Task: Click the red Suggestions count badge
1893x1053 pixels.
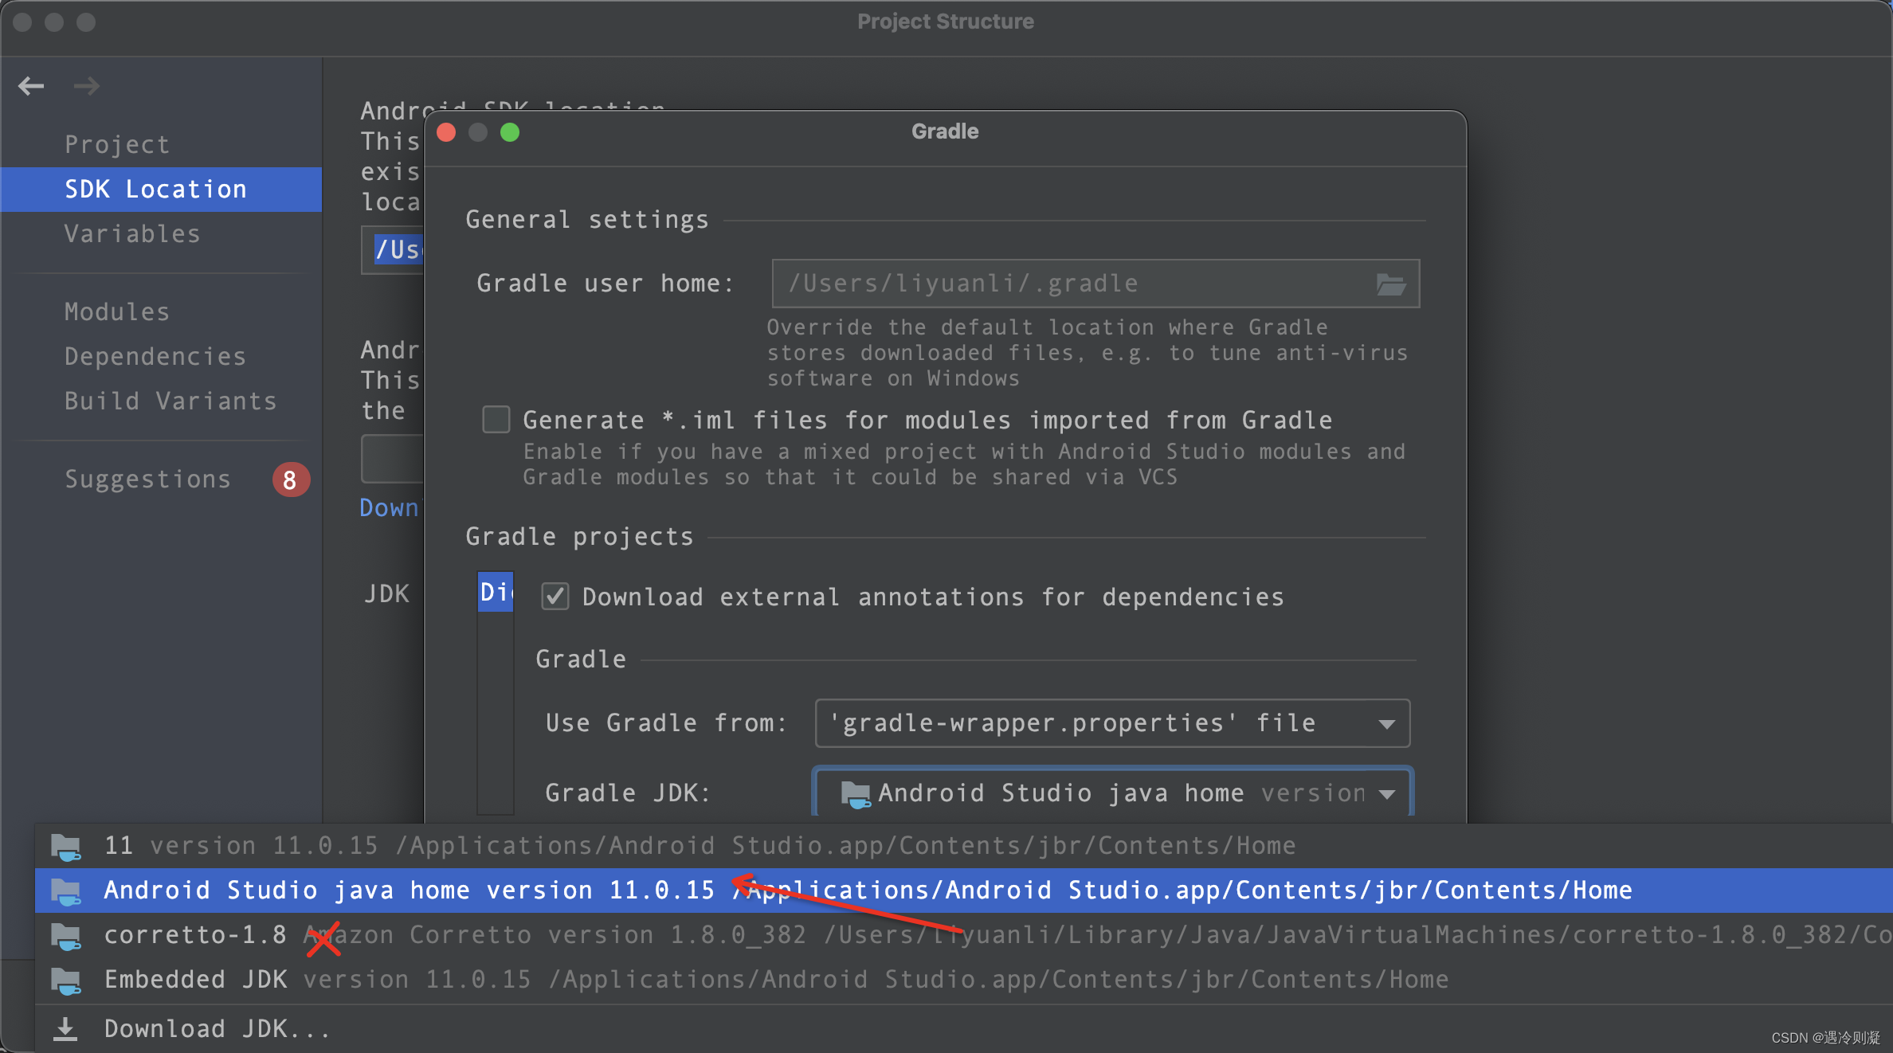Action: click(x=290, y=480)
